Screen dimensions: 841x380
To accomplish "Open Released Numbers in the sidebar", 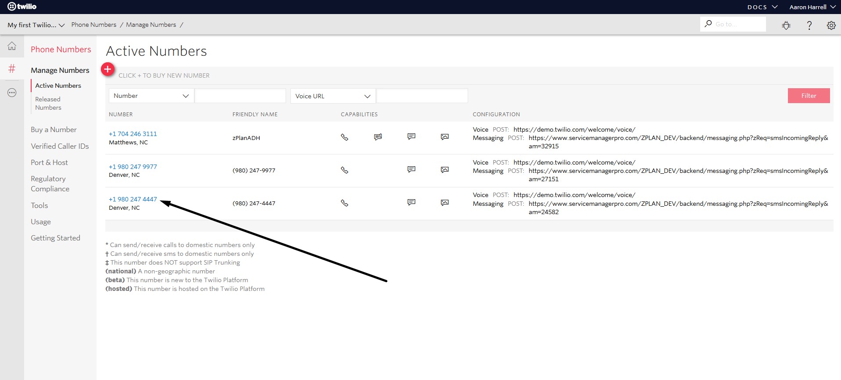I will point(48,104).
